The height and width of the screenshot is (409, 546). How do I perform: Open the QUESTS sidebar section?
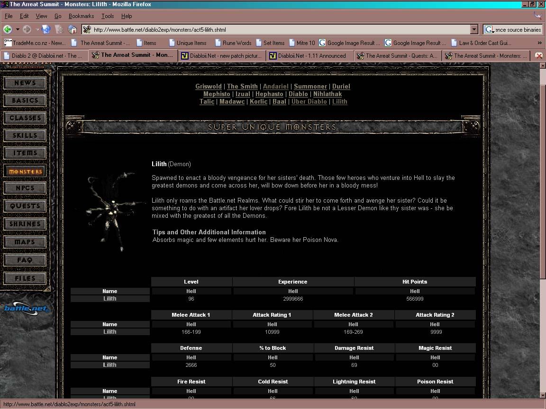[x=25, y=206]
